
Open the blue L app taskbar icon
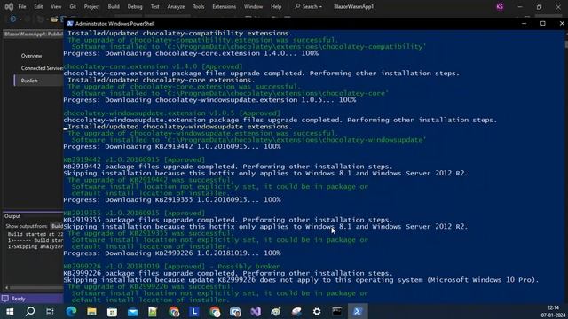pyautogui.click(x=194, y=311)
